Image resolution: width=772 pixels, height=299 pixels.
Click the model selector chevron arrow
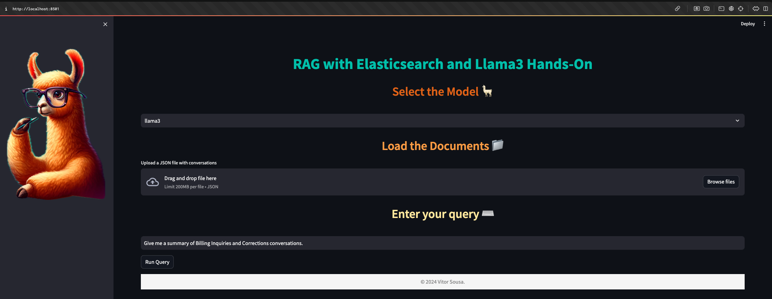coord(737,121)
